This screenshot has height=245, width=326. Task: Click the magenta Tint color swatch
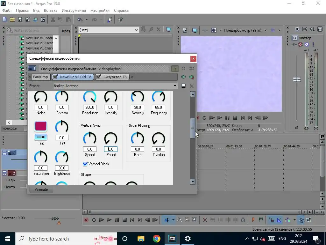pos(41,126)
